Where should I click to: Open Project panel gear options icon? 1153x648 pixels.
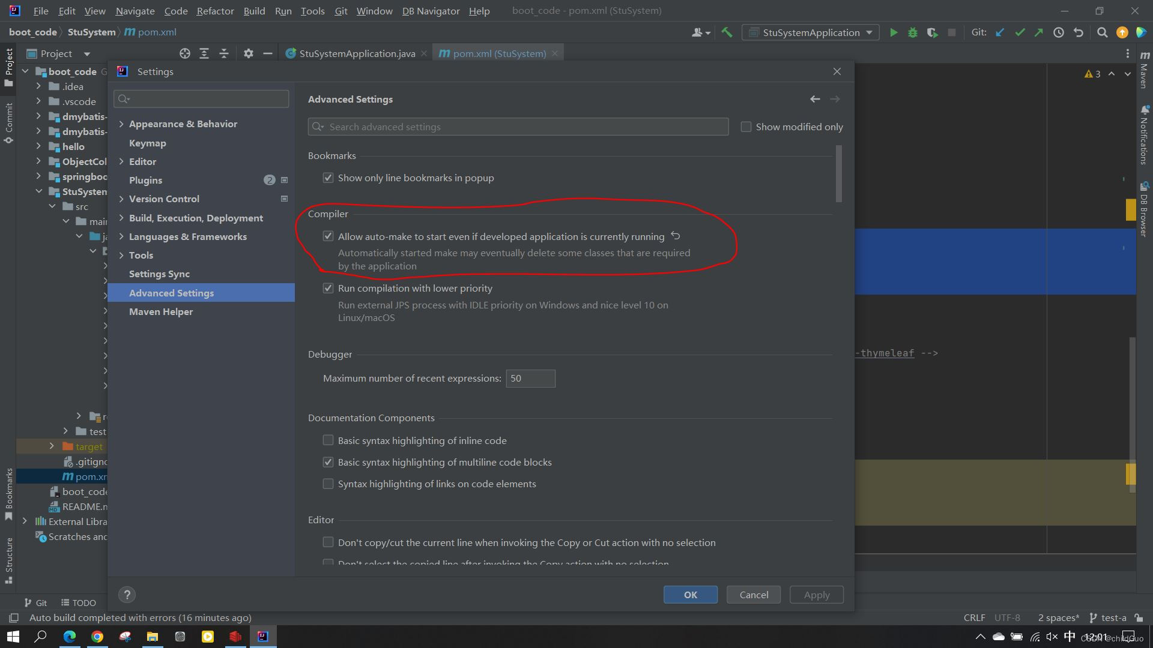pyautogui.click(x=248, y=53)
